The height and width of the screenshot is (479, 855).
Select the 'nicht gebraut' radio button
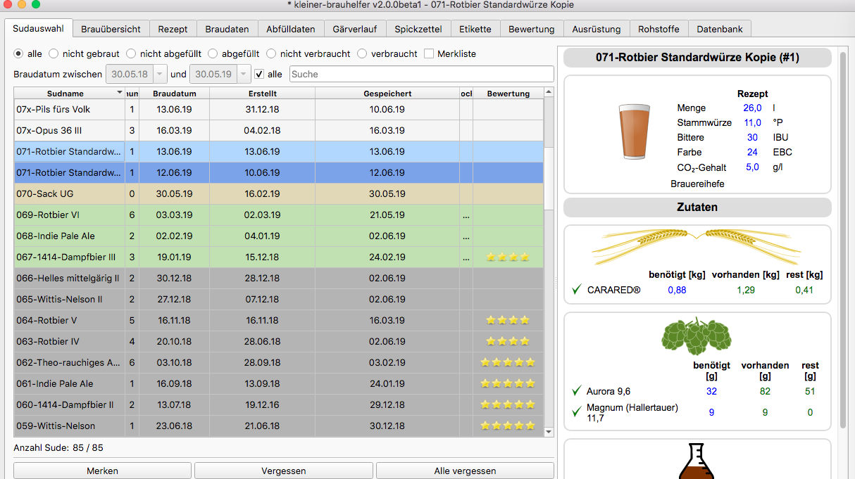(54, 53)
